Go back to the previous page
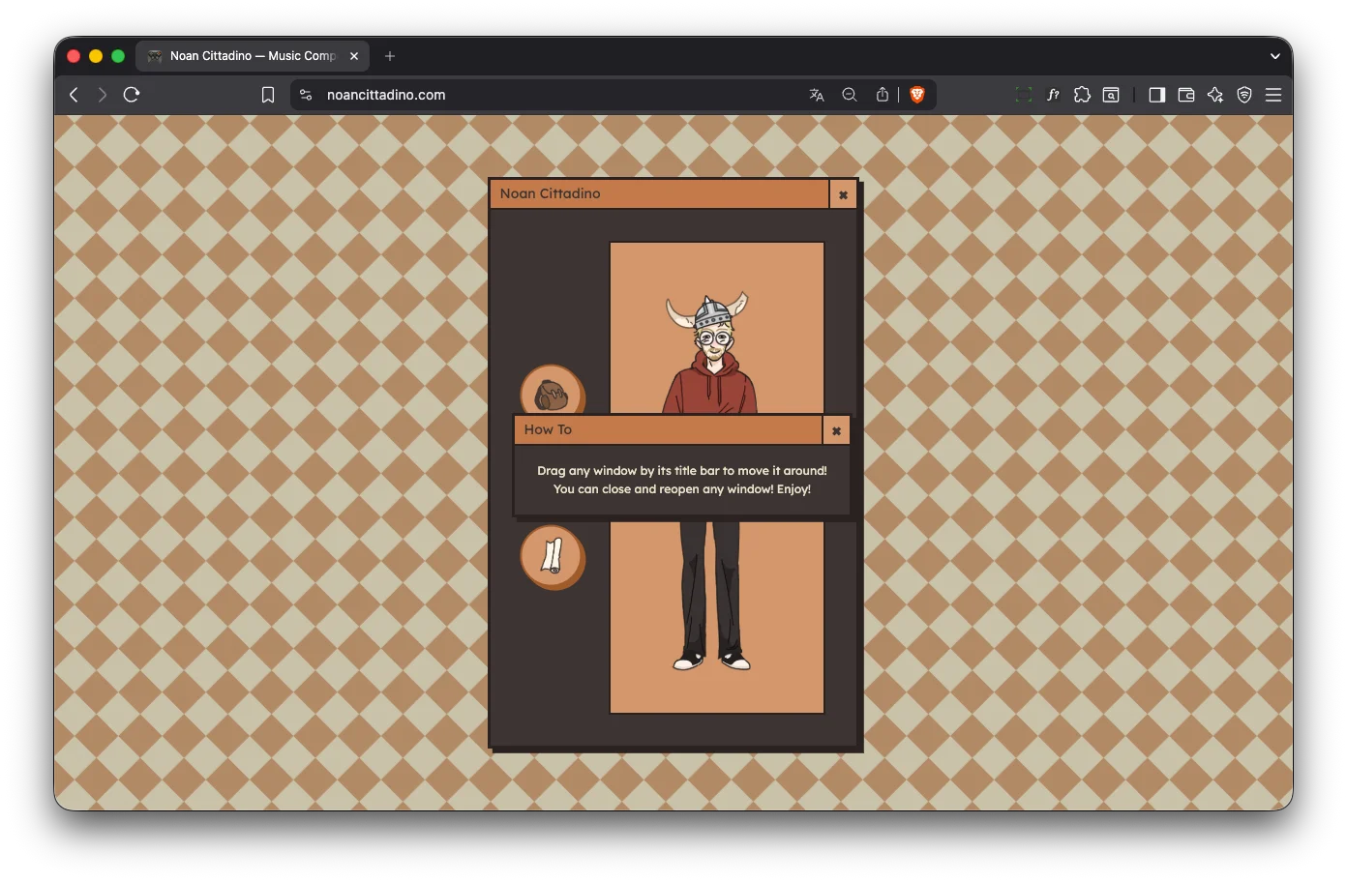Viewport: 1347px width, 882px height. pyautogui.click(x=74, y=95)
